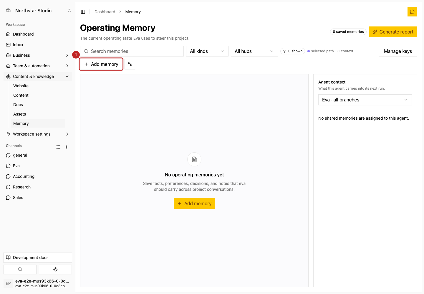Screen dimensions: 424x294
Task: Collapse the Content & knowledge chevron
Action: coord(67,76)
